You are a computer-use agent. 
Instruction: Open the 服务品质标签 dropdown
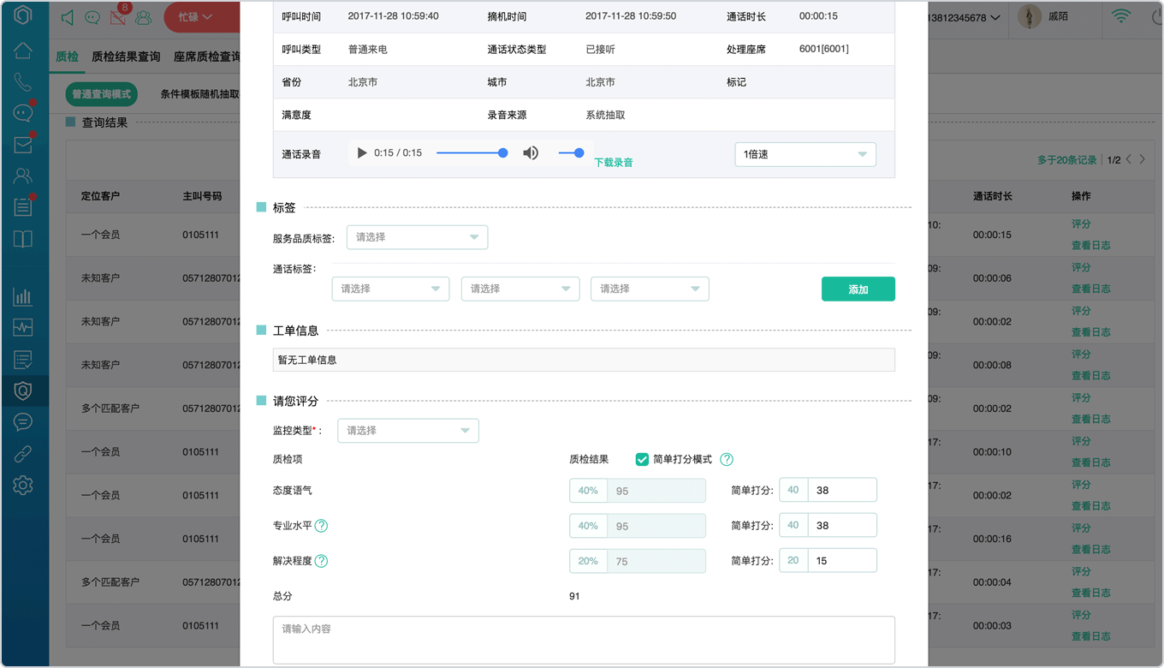click(x=417, y=237)
